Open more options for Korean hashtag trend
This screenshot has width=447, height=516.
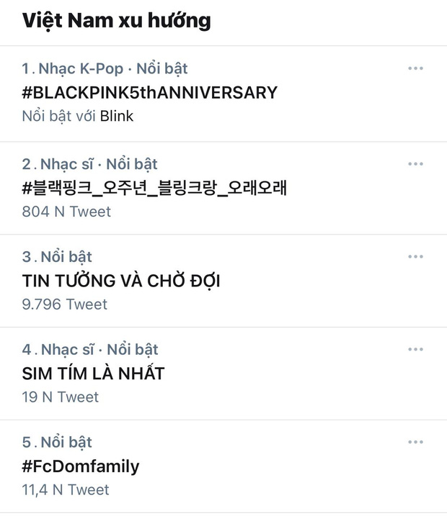coord(415,163)
